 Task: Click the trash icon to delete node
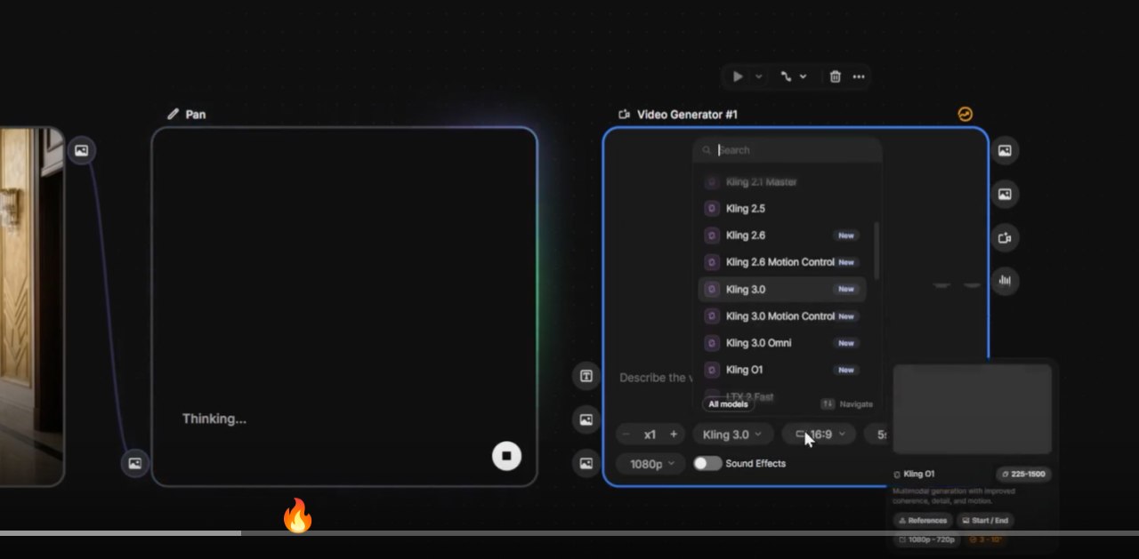pyautogui.click(x=835, y=76)
